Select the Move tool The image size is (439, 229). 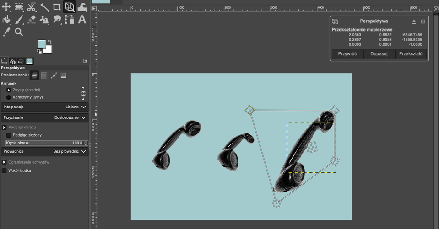pos(6,7)
